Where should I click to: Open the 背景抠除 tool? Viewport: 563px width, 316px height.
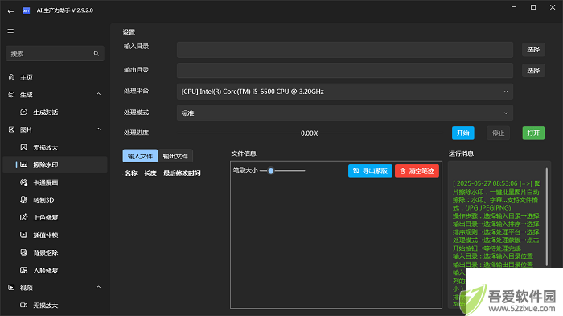tap(55, 252)
